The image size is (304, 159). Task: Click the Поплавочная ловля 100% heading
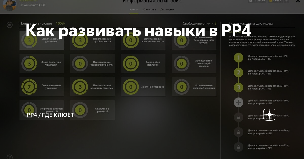click(42, 24)
